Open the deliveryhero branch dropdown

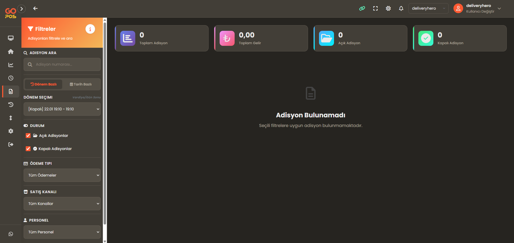click(428, 8)
